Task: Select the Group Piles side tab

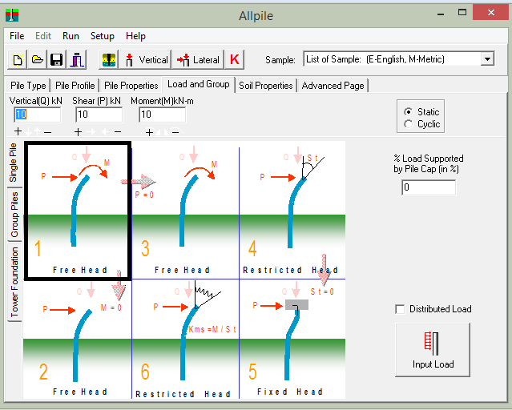Action: [14, 215]
